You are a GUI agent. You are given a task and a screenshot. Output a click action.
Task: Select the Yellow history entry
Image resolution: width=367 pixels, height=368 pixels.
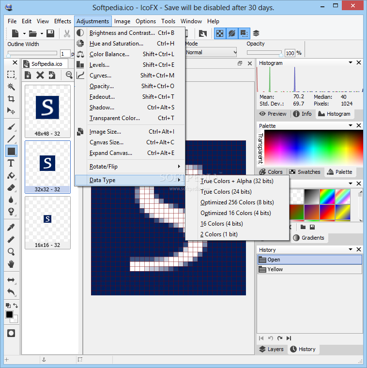pyautogui.click(x=309, y=269)
